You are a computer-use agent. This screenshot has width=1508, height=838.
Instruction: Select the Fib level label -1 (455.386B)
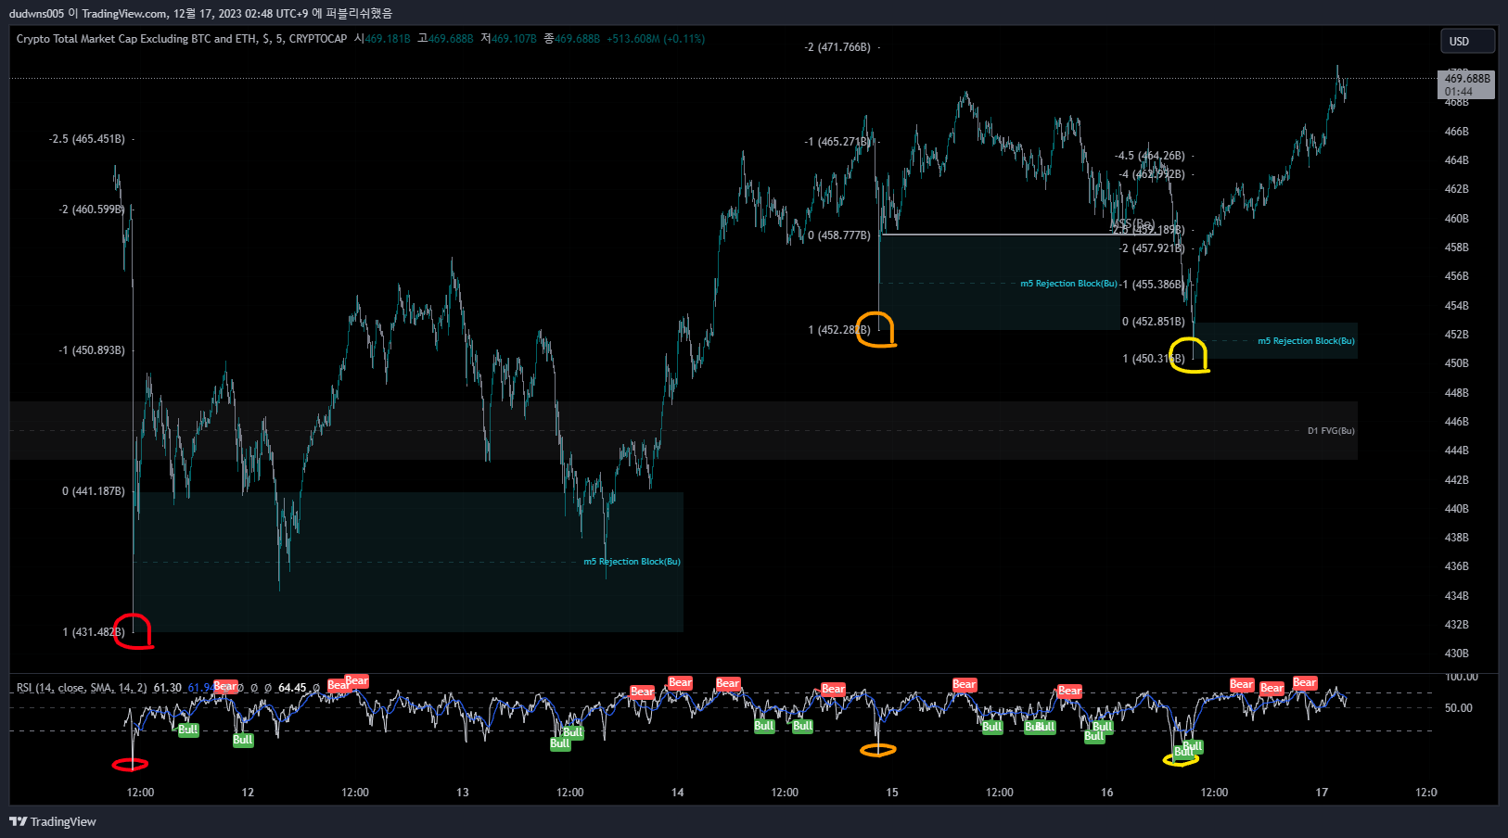pyautogui.click(x=1152, y=285)
